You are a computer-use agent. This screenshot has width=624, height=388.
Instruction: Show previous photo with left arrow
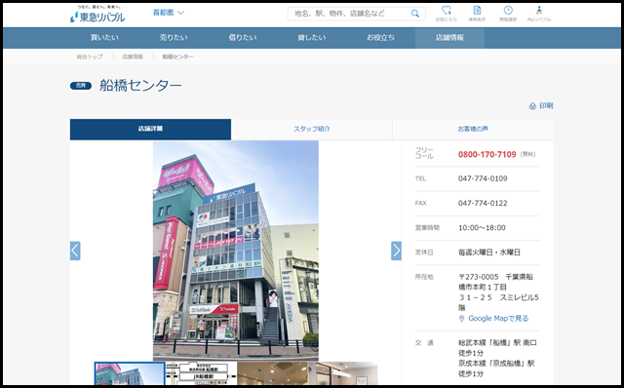pyautogui.click(x=75, y=251)
